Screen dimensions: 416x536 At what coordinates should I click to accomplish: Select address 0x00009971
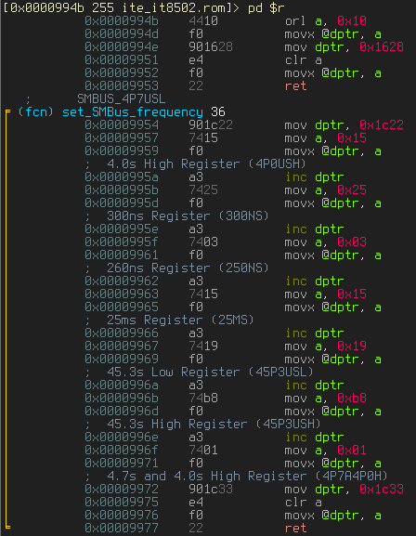coord(122,463)
